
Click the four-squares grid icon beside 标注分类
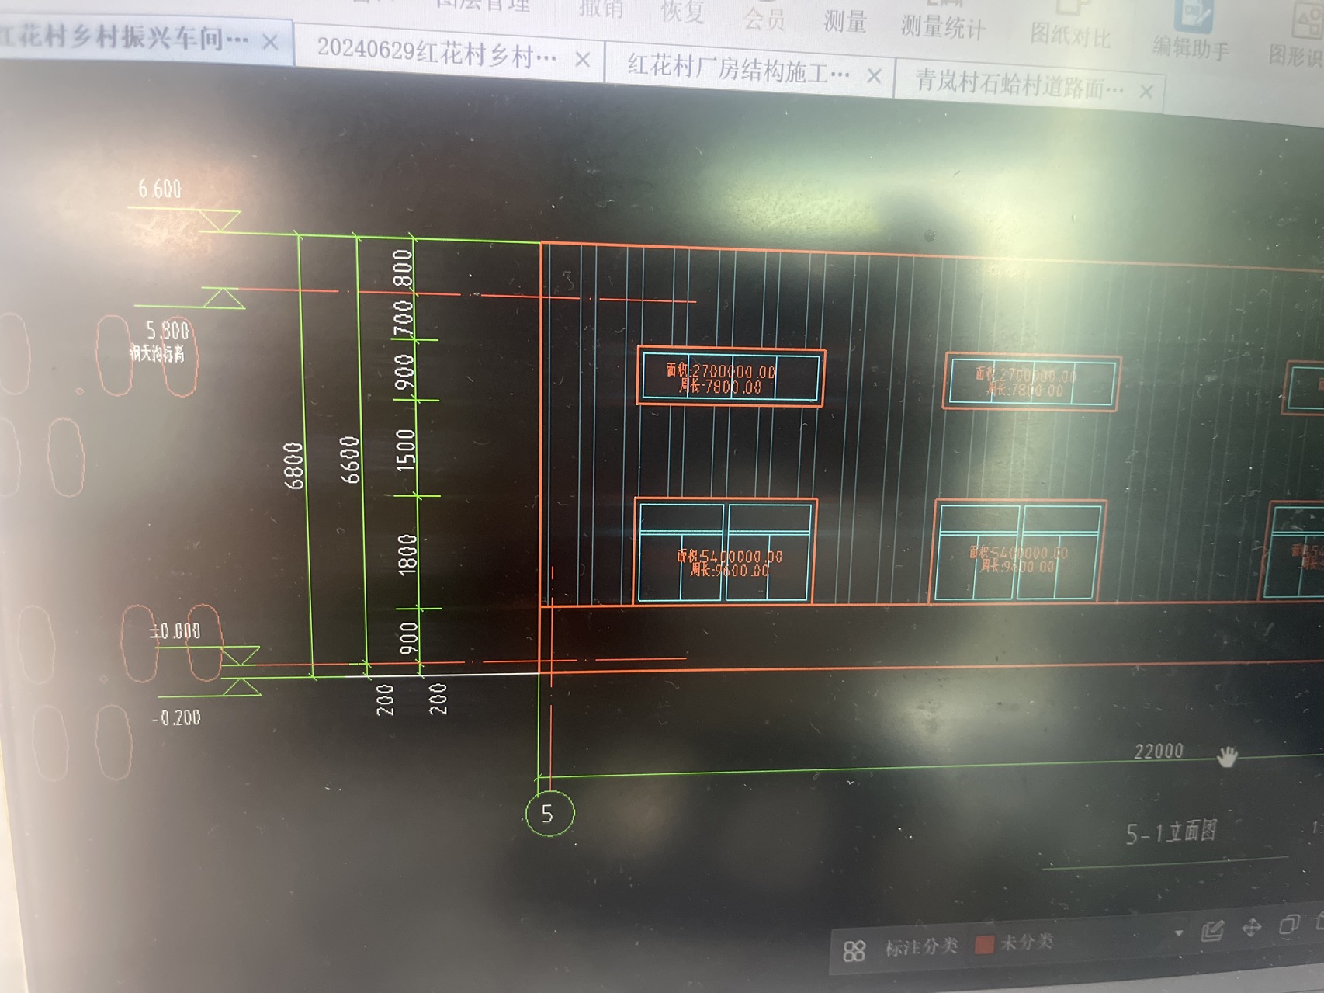click(x=854, y=951)
